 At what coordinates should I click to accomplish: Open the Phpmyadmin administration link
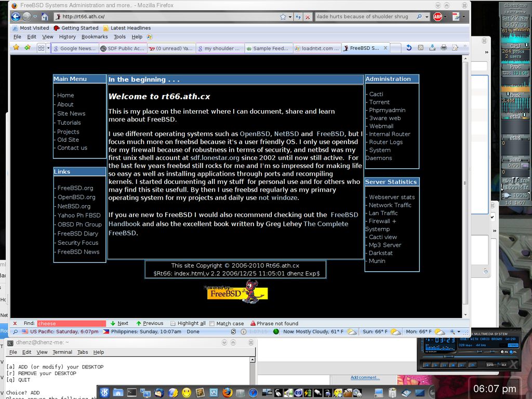387,110
